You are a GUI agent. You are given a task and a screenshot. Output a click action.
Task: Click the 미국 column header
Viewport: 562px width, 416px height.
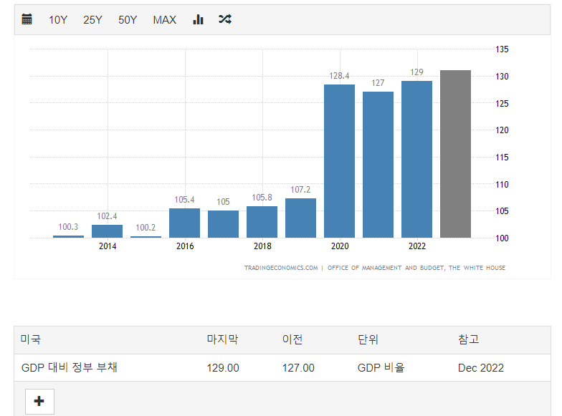30,339
